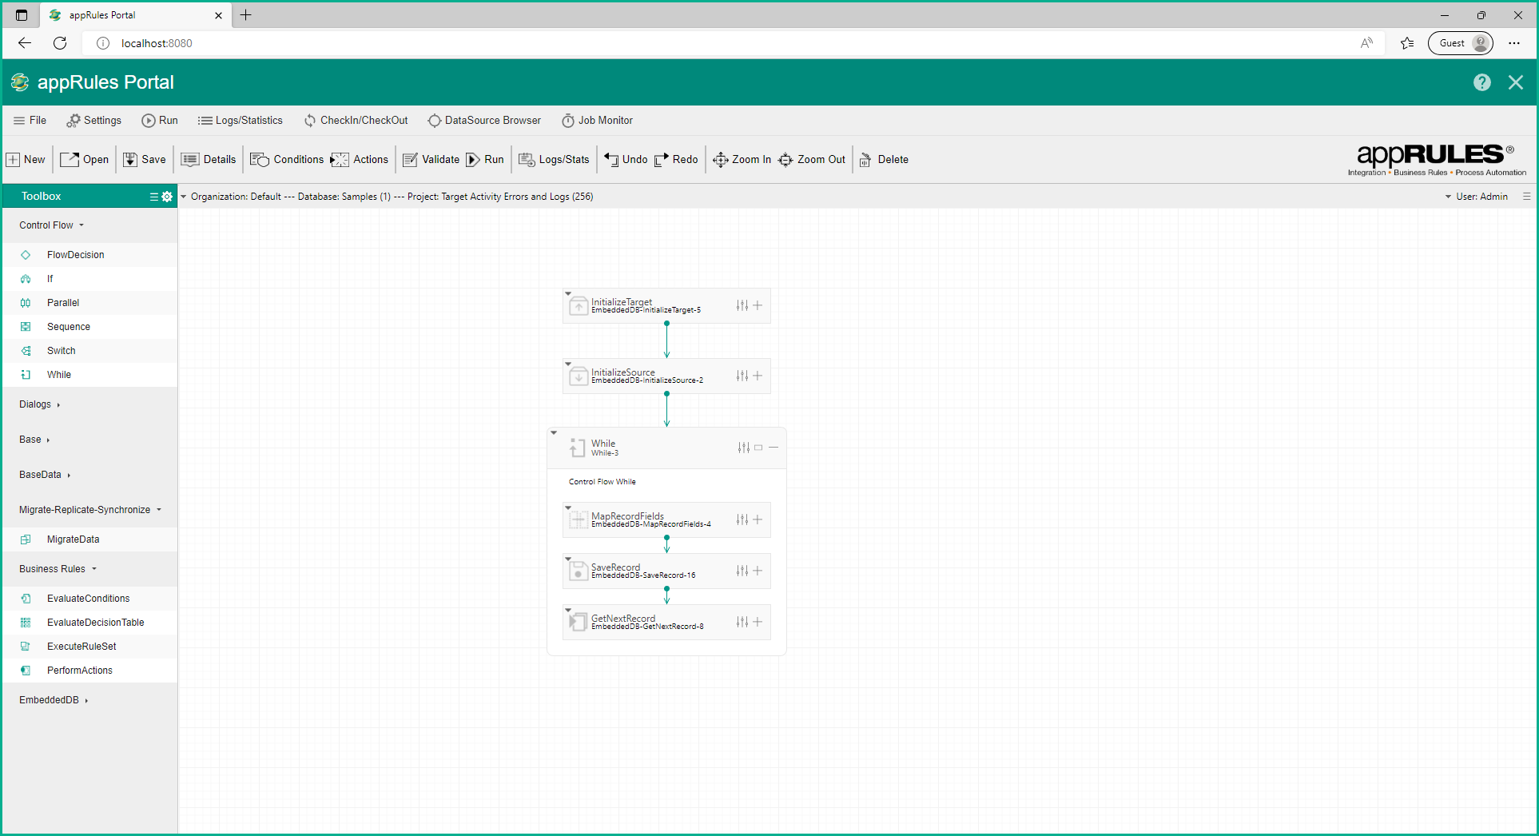Click the Zoom Out icon

785,160
